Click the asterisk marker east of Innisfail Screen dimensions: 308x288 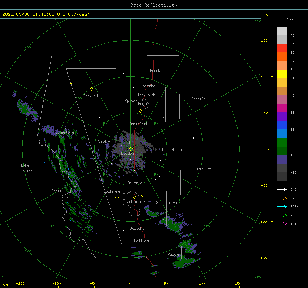[163, 117]
